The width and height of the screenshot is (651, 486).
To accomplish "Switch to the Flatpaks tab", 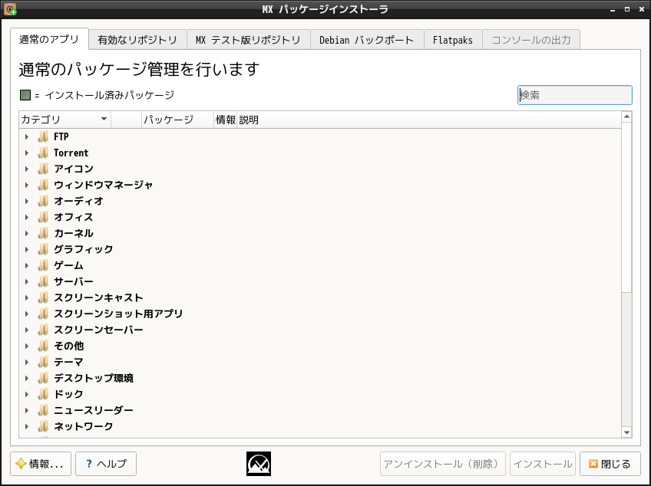I will point(452,40).
